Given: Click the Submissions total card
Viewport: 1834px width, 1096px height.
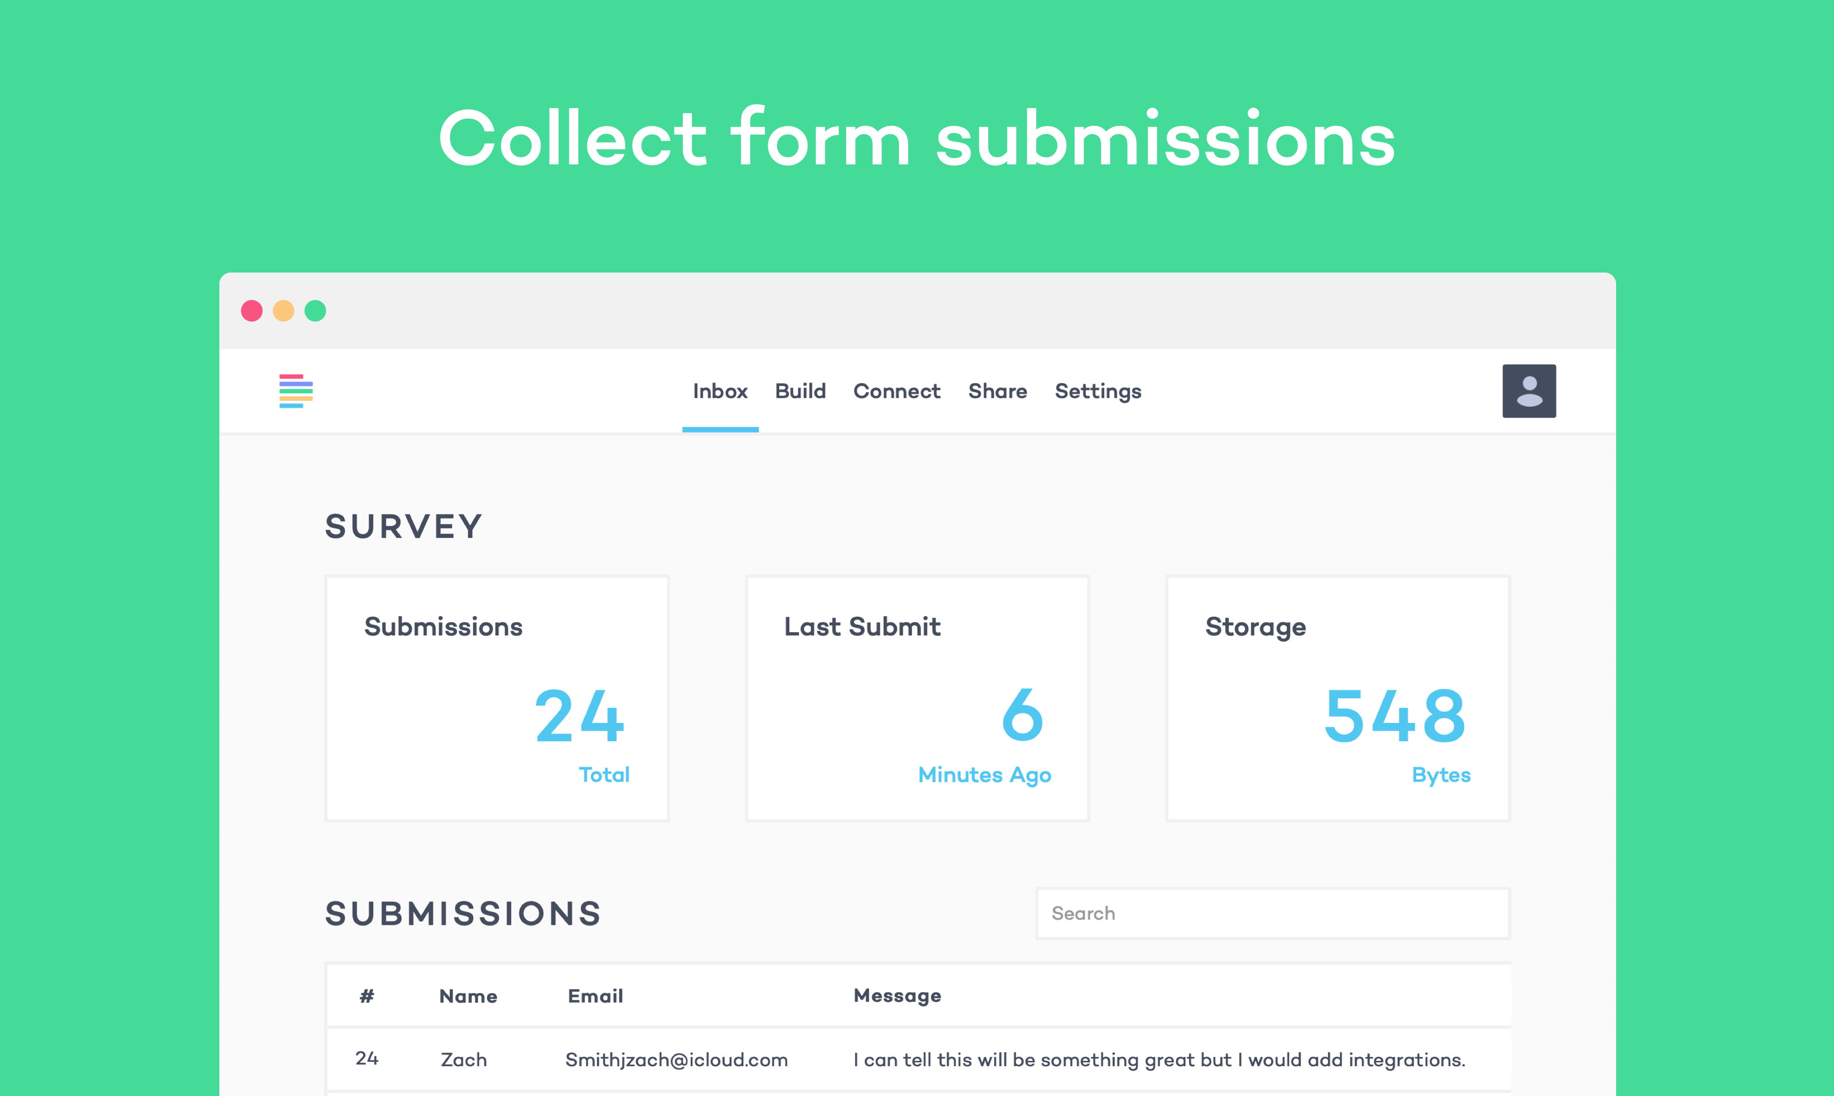Looking at the screenshot, I should point(496,698).
